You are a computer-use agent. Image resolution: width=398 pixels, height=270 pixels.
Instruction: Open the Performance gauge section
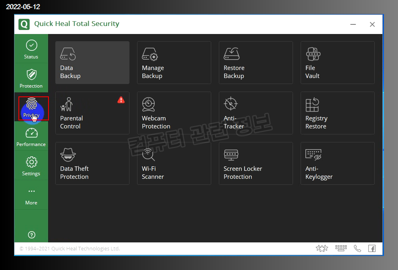click(31, 137)
